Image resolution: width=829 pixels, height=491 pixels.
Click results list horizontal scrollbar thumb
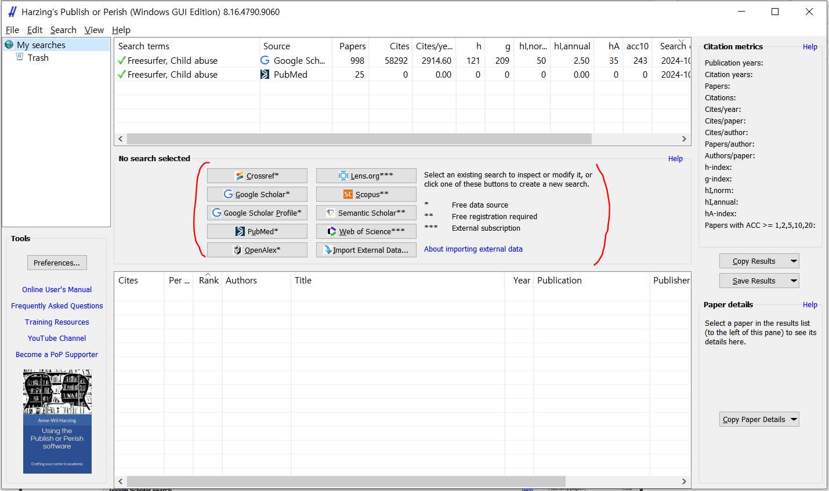(x=346, y=482)
